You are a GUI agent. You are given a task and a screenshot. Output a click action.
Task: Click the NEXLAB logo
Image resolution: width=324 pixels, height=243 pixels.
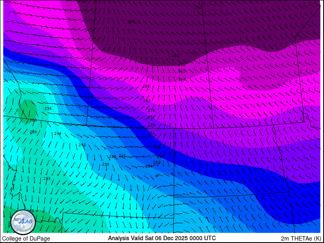(23, 222)
